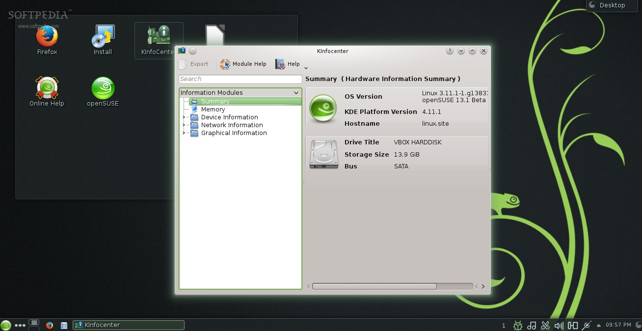This screenshot has height=331, width=642.
Task: Expand the toolbar overflow chevron after Help
Action: click(x=306, y=68)
